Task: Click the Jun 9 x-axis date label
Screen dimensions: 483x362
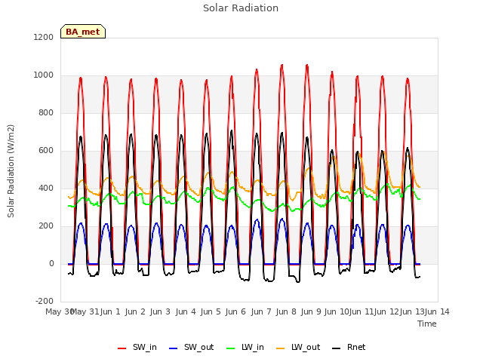Action: coord(311,311)
